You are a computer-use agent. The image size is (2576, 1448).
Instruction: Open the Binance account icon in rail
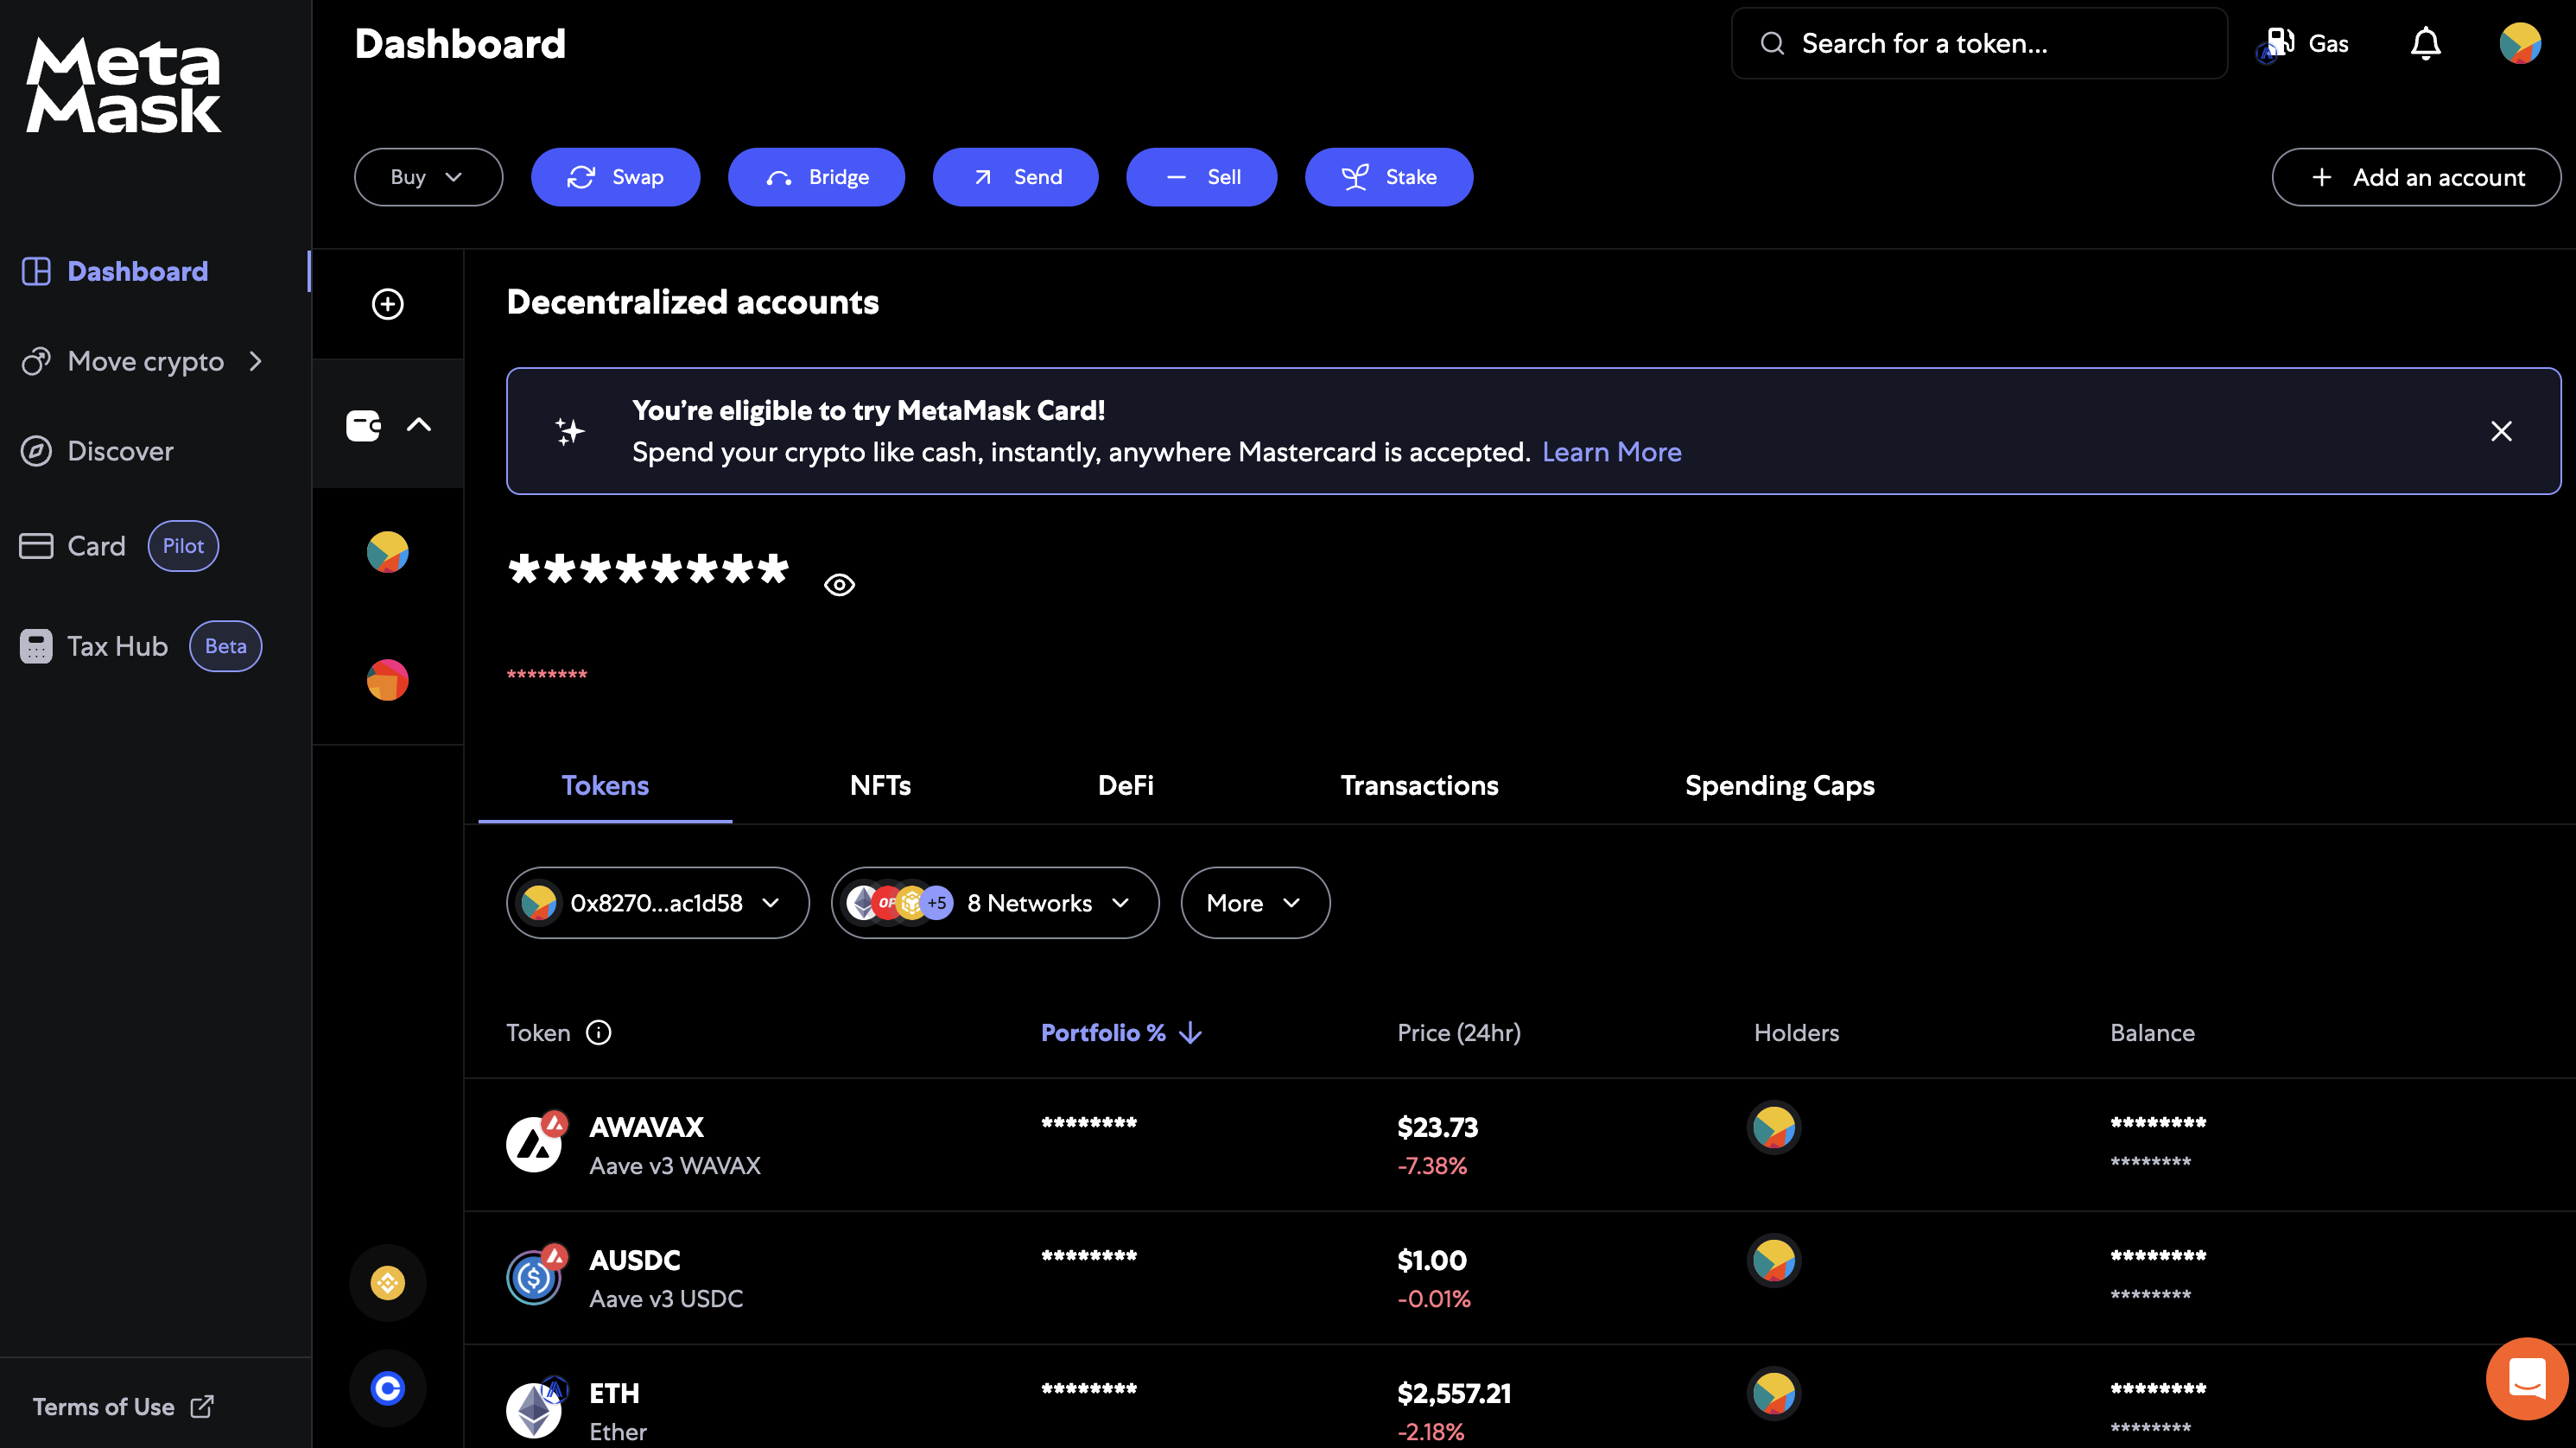388,1282
